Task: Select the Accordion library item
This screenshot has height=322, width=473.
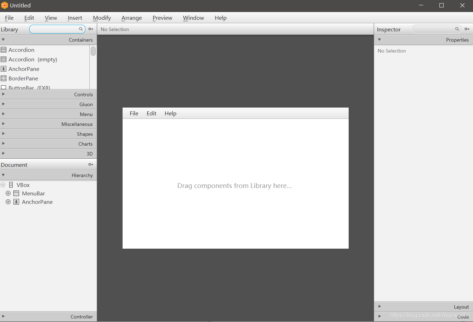Action: coord(45,50)
